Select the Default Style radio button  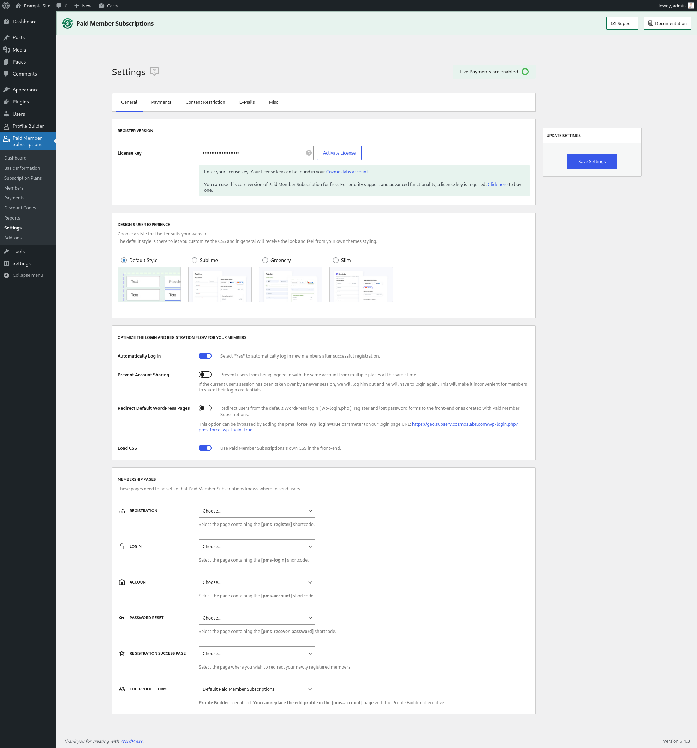(124, 260)
